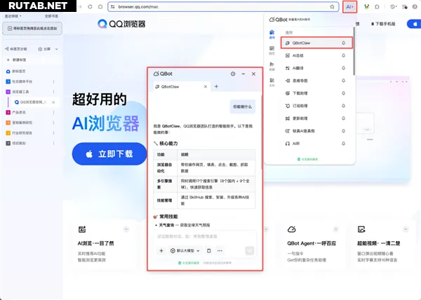Expand the 直达快链 dropdown in sidebar
The width and height of the screenshot is (421, 300).
coord(14,14)
